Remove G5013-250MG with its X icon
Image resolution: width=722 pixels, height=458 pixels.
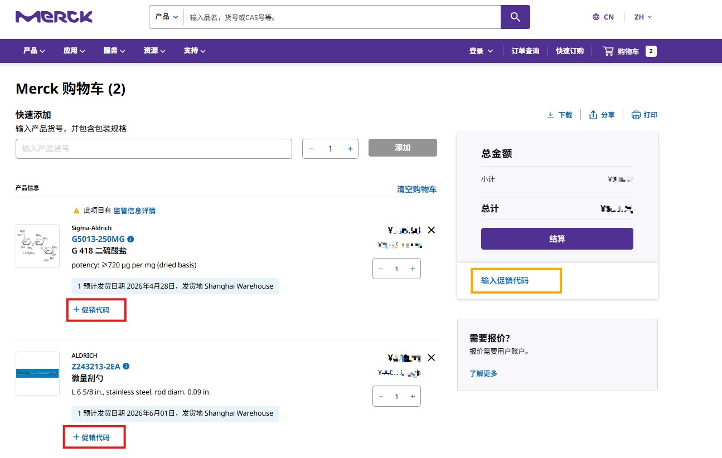pyautogui.click(x=431, y=230)
